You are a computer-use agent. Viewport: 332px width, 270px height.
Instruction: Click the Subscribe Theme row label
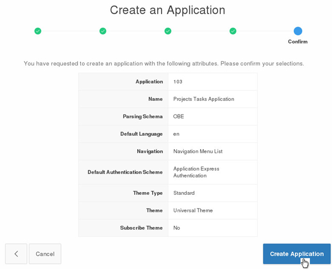click(141, 228)
